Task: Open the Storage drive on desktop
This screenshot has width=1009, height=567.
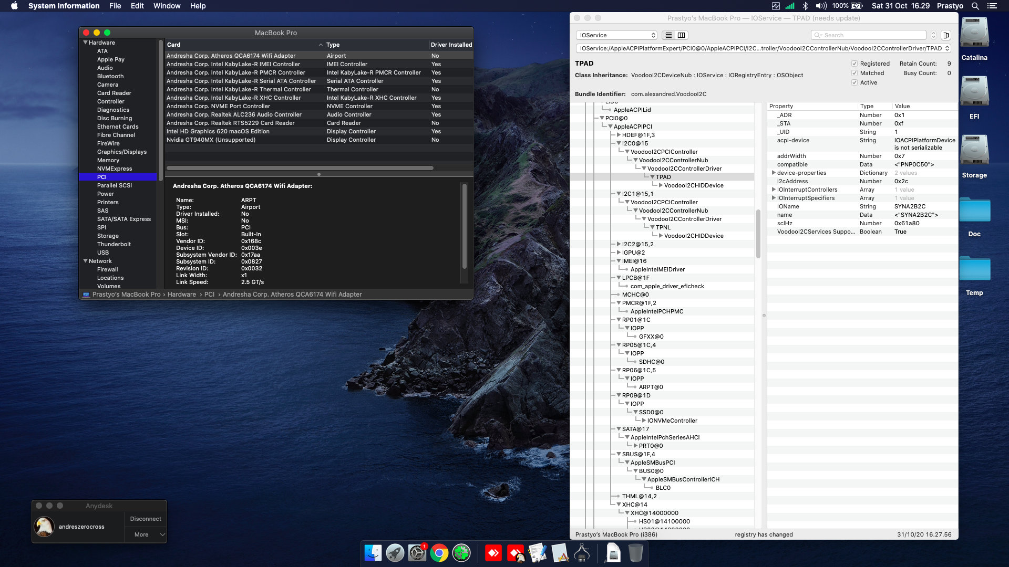Action: coord(974,151)
